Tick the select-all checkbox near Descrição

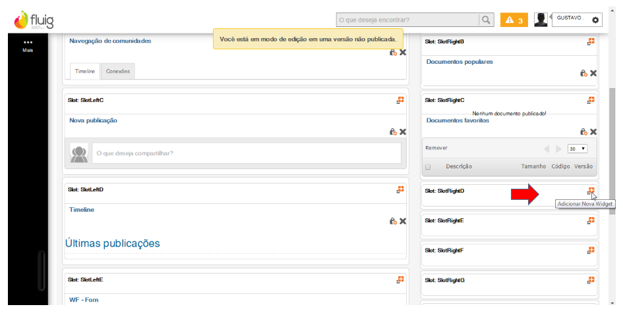tap(428, 167)
